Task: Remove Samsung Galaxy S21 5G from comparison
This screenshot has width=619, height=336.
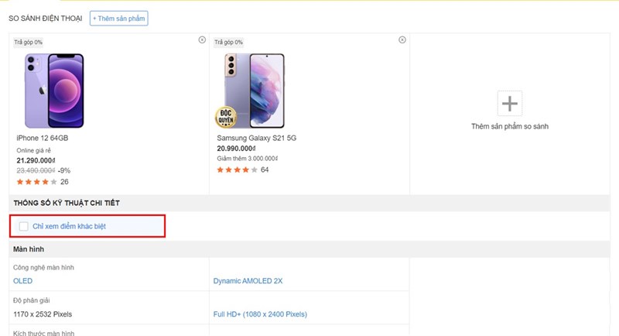Action: pos(402,39)
